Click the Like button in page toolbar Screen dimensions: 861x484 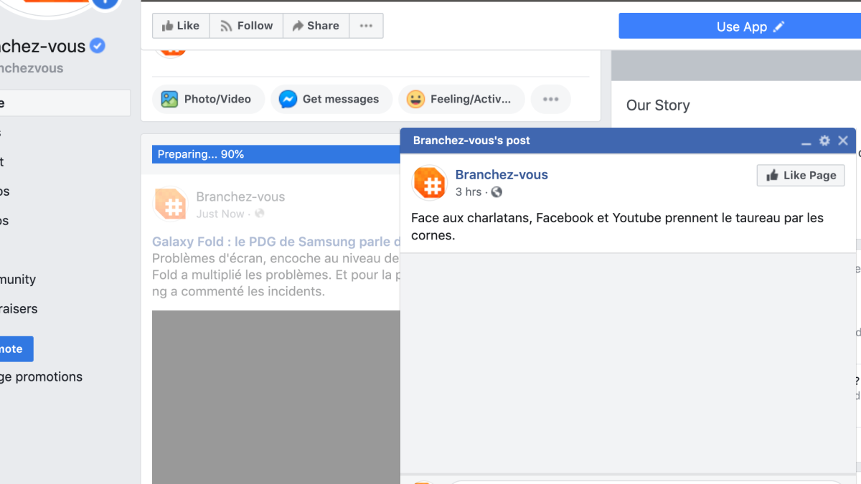181,26
